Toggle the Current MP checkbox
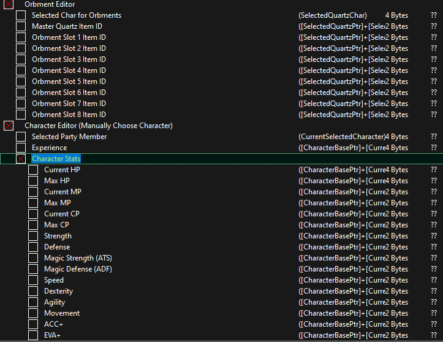Image resolution: width=443 pixels, height=342 pixels. (x=33, y=192)
